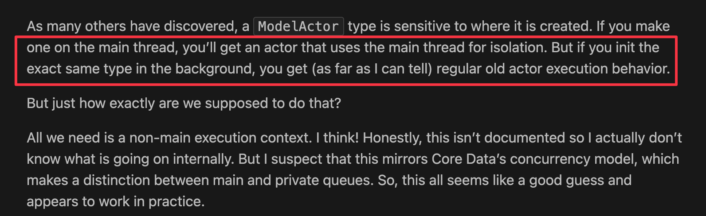Click the ModelActor inline code term
706x216 pixels.
[298, 27]
